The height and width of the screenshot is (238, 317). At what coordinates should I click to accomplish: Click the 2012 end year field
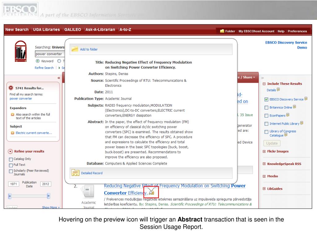coord(46,184)
